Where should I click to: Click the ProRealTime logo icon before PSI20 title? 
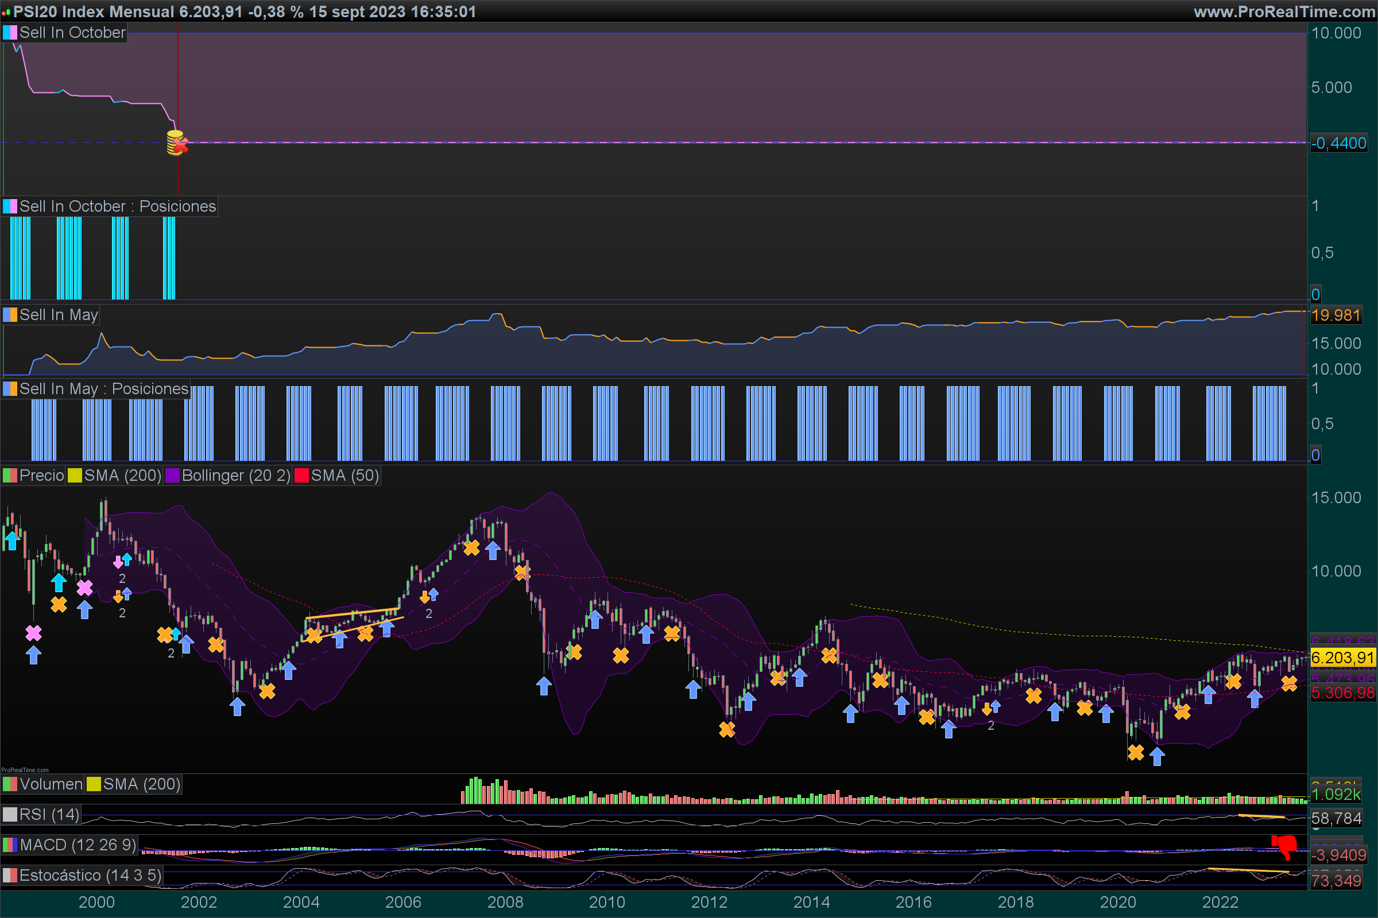click(x=6, y=11)
